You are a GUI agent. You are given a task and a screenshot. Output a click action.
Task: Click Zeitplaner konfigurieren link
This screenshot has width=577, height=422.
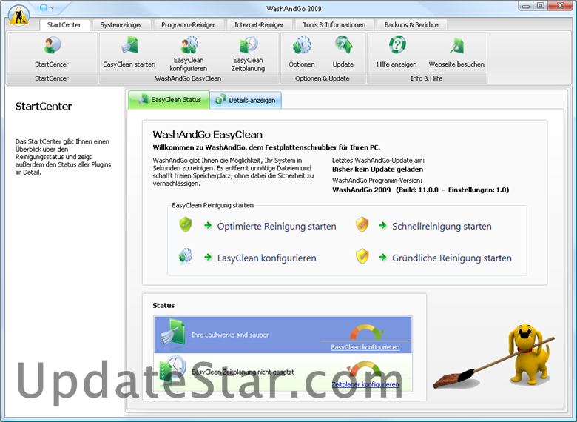pyautogui.click(x=365, y=384)
